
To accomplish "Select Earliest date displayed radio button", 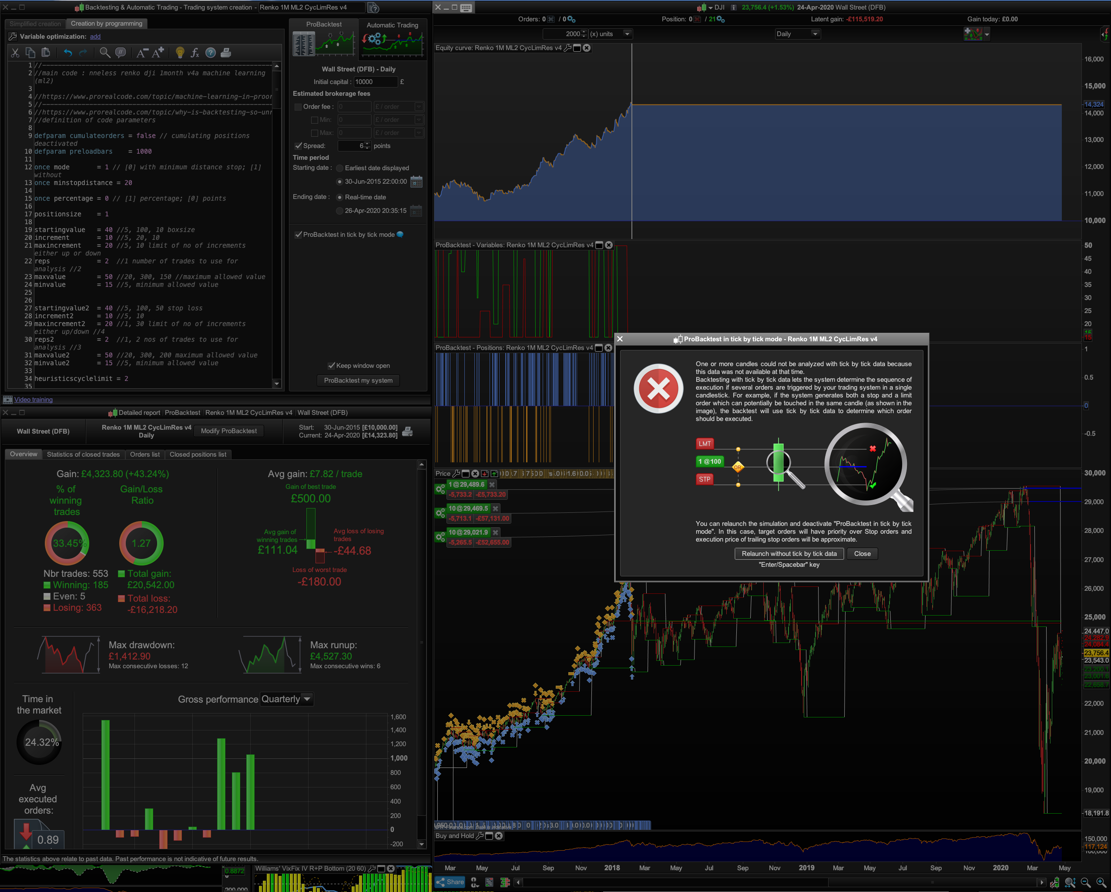I will coord(339,168).
